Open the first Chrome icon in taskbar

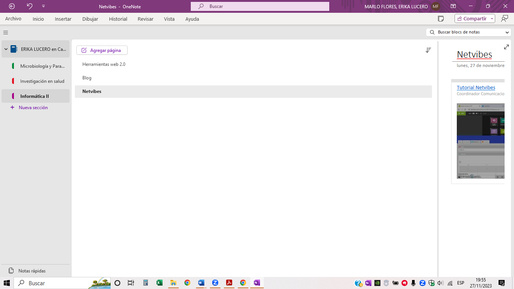(x=187, y=283)
